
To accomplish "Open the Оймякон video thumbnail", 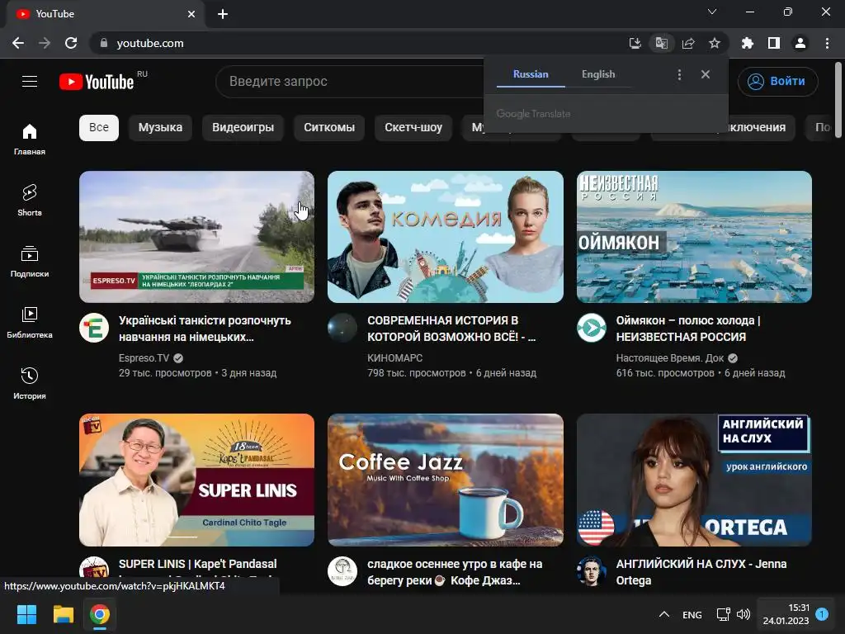I will pyautogui.click(x=694, y=237).
